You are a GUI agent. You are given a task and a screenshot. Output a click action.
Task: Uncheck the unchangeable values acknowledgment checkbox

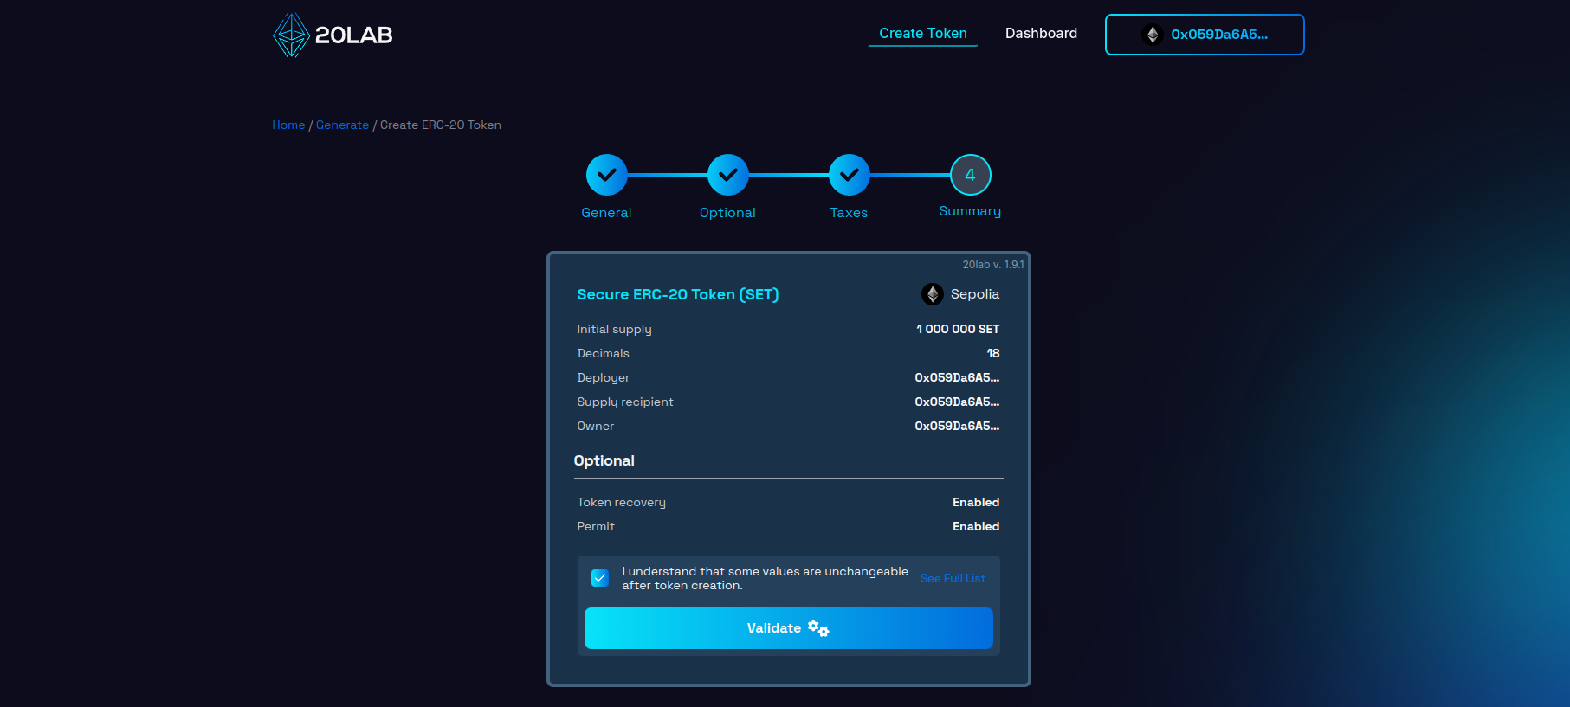pos(599,578)
